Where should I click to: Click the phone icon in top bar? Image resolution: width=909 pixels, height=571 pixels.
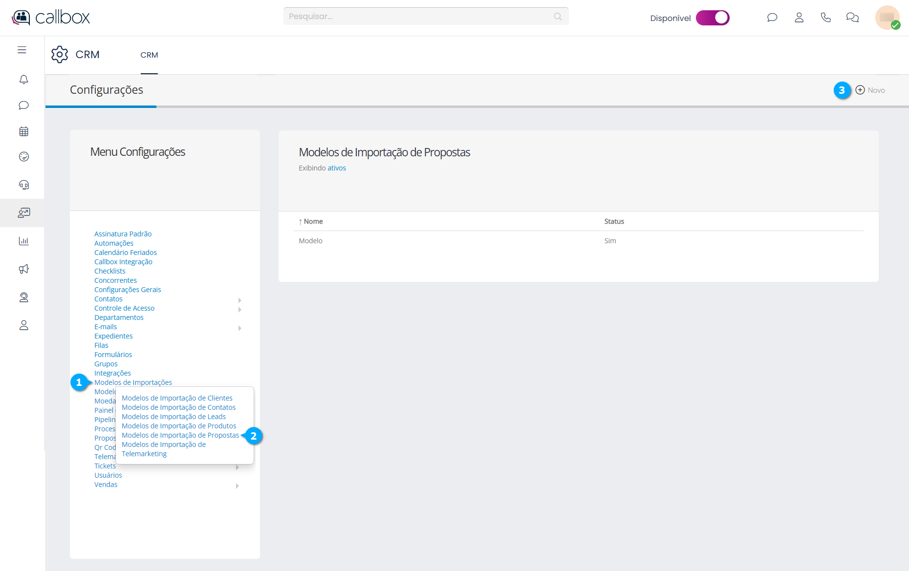click(825, 18)
